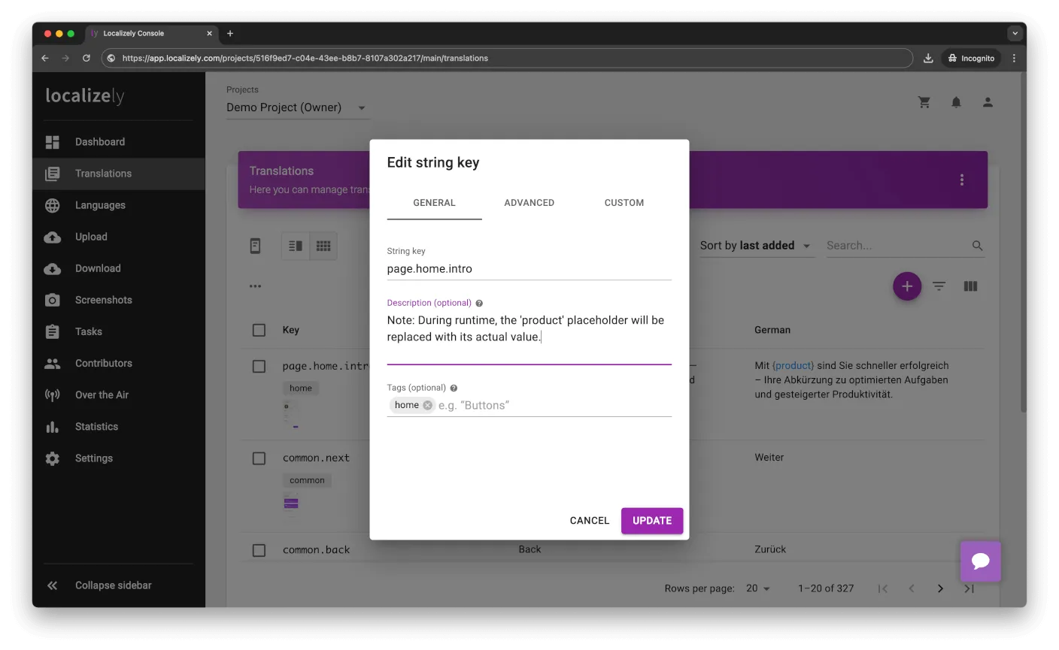Screen dimensions: 1059x650
Task: Click the mobile preview icon
Action: click(x=255, y=246)
